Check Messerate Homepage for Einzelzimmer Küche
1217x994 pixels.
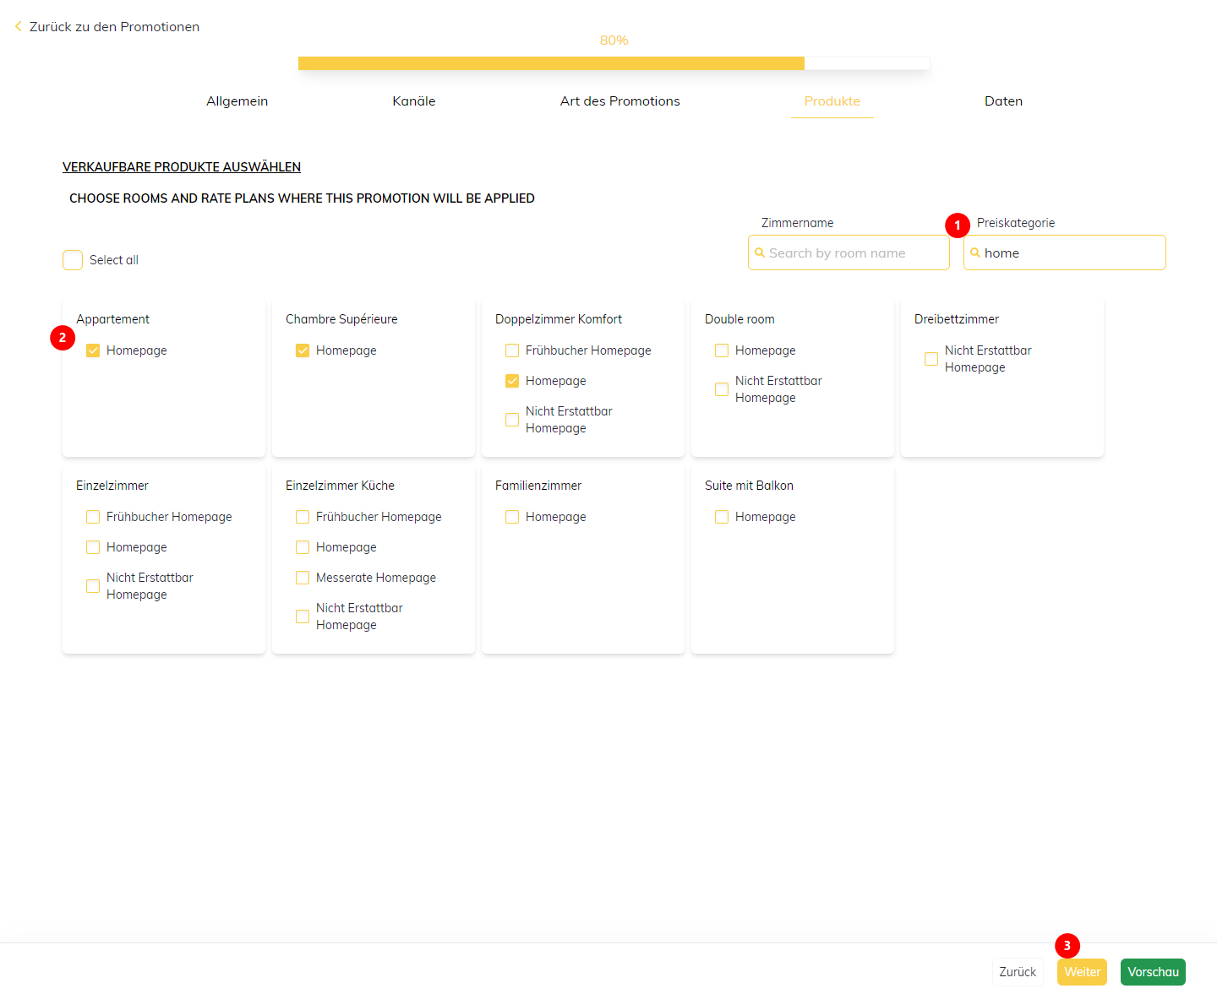303,578
